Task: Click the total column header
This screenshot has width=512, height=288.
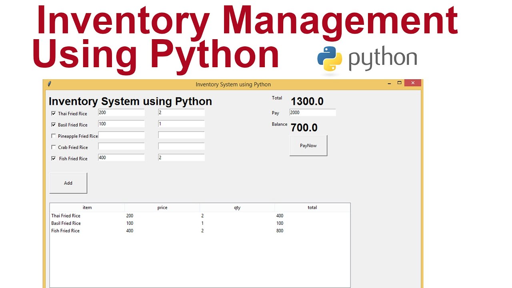Action: point(312,208)
